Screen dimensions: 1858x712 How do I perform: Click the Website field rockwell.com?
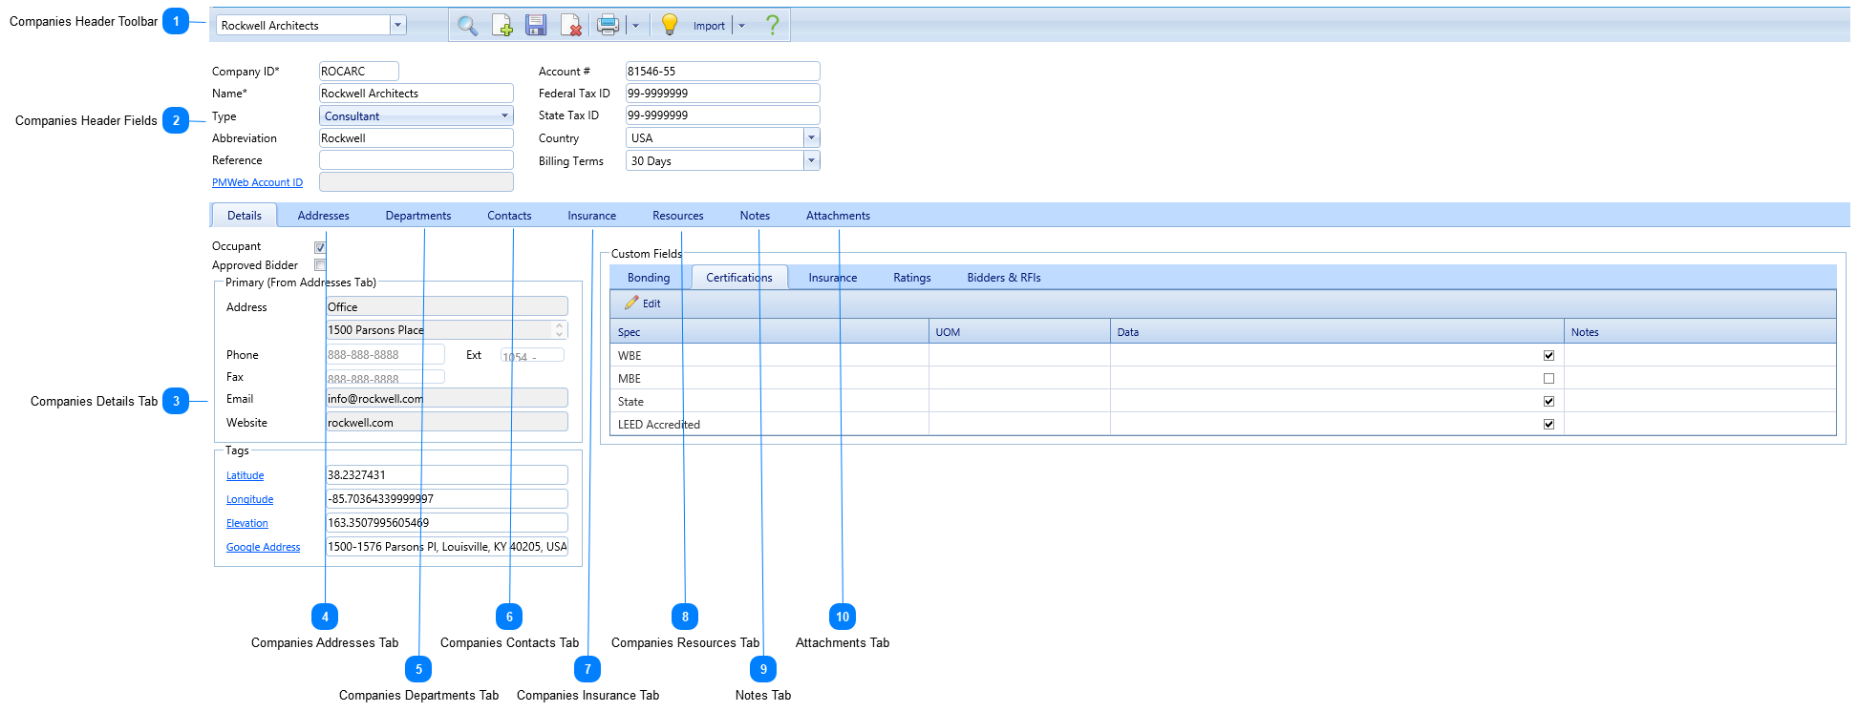click(447, 422)
